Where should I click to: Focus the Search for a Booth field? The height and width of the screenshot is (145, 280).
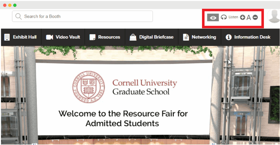[83, 16]
